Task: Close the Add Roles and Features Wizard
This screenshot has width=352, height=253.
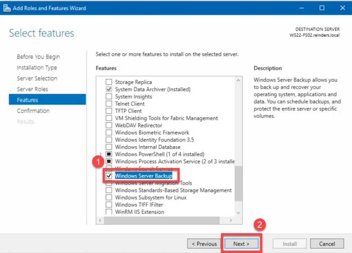Action: pos(343,8)
